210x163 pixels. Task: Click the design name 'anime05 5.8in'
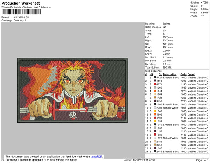(21, 17)
